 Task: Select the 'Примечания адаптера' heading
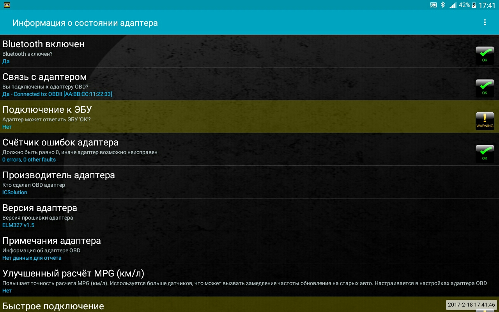point(51,241)
